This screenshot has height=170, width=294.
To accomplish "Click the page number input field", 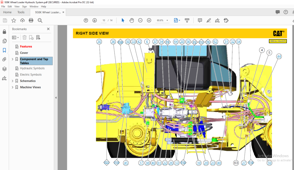I will tap(103, 20).
